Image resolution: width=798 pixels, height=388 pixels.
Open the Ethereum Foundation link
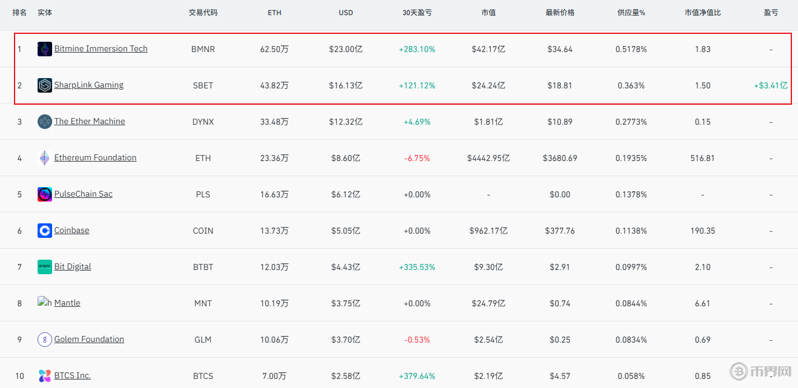coord(95,157)
